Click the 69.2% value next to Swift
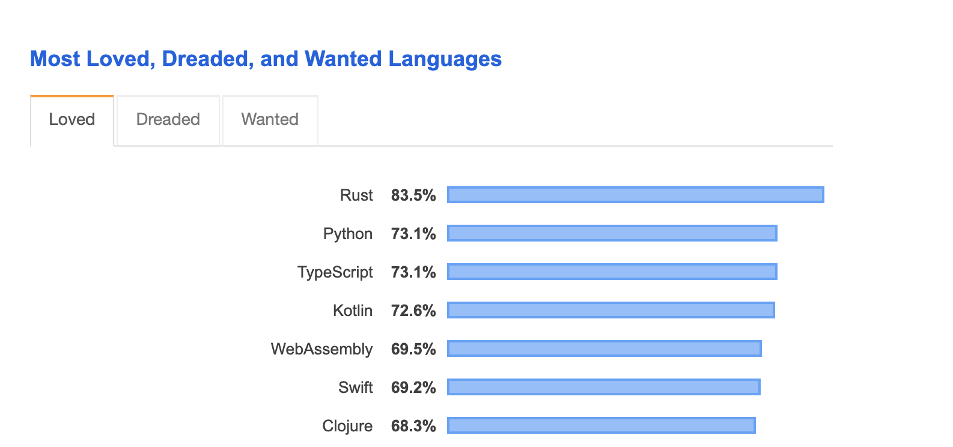The width and height of the screenshot is (953, 447). [x=413, y=388]
